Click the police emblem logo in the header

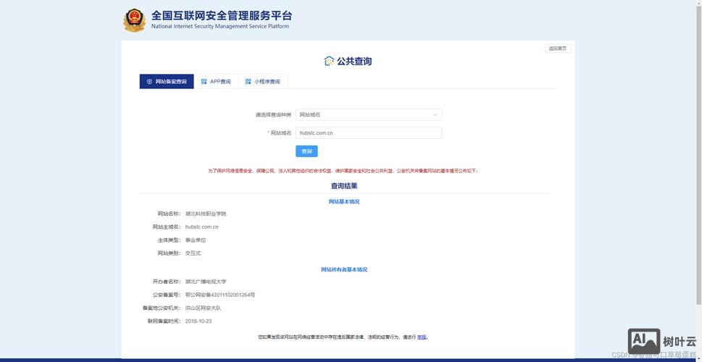[134, 20]
